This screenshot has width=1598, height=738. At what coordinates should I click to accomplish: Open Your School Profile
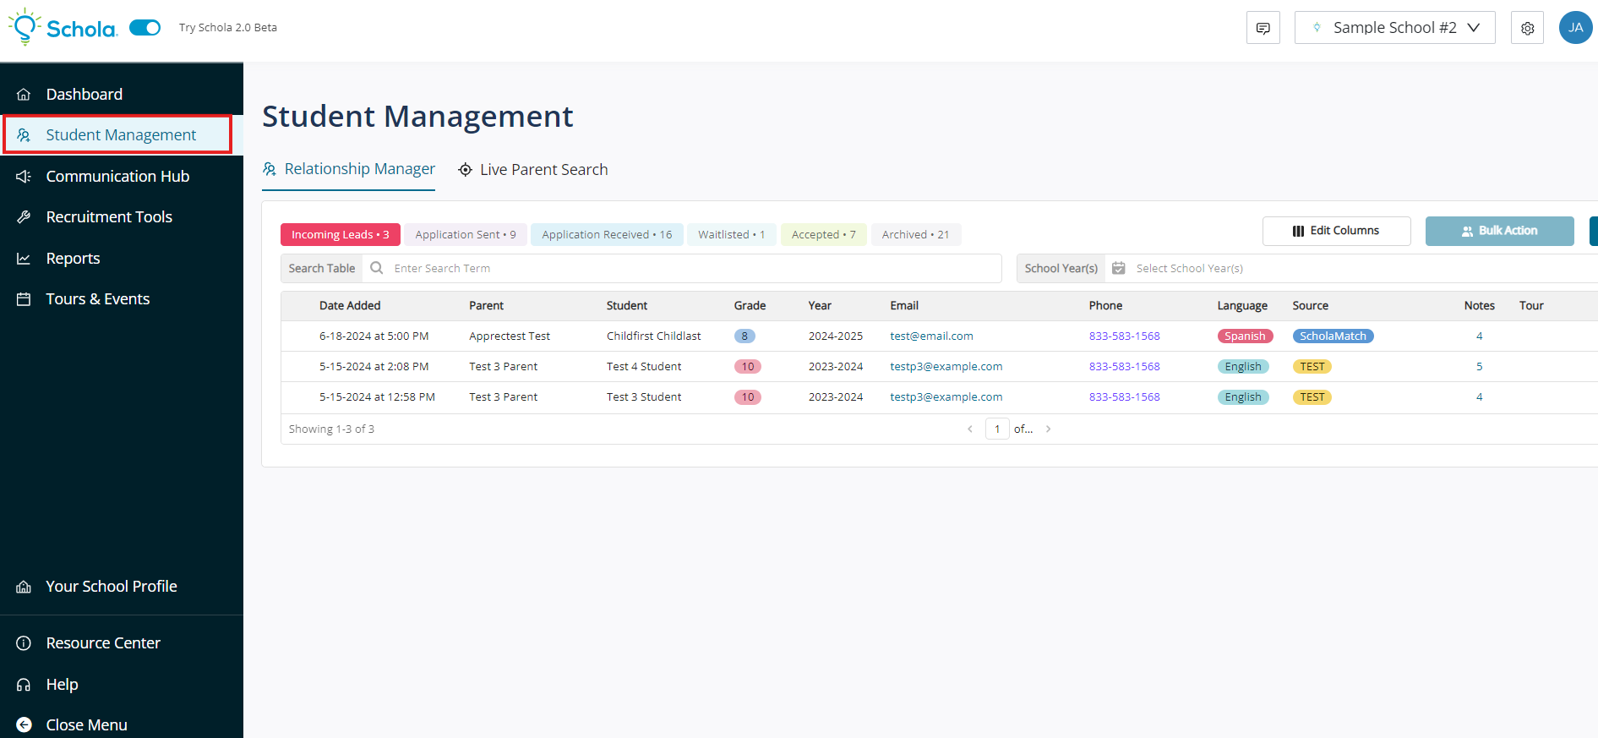pyautogui.click(x=122, y=586)
